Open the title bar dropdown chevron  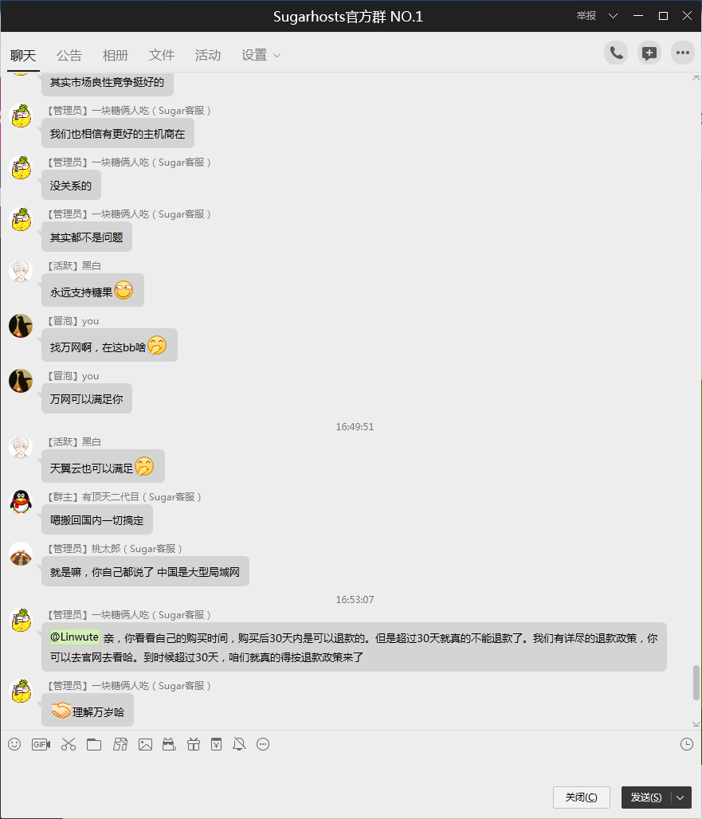[x=614, y=16]
